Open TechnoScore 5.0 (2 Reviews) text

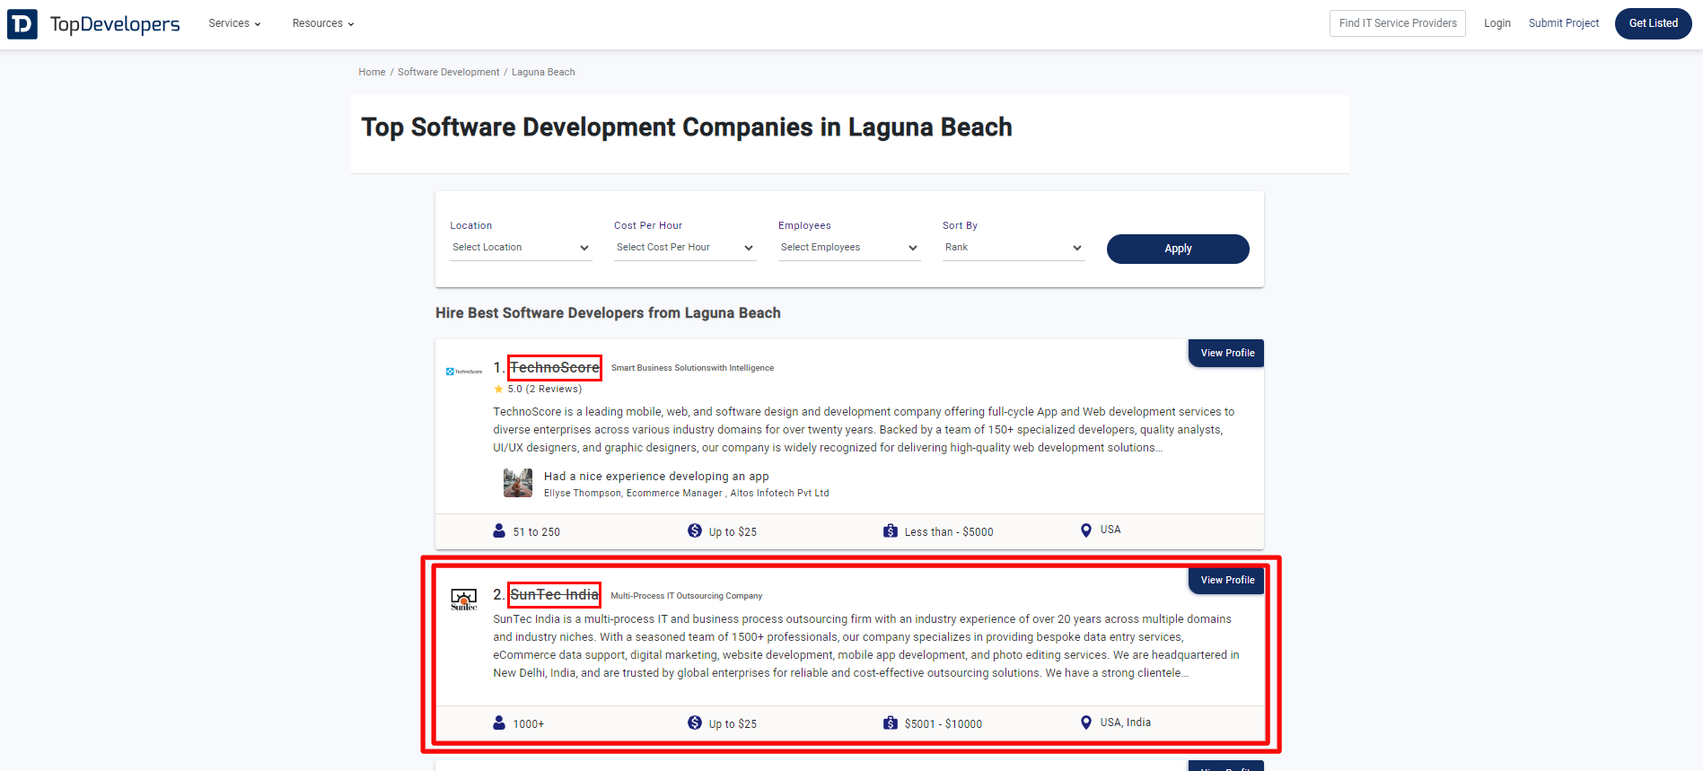pyautogui.click(x=544, y=390)
